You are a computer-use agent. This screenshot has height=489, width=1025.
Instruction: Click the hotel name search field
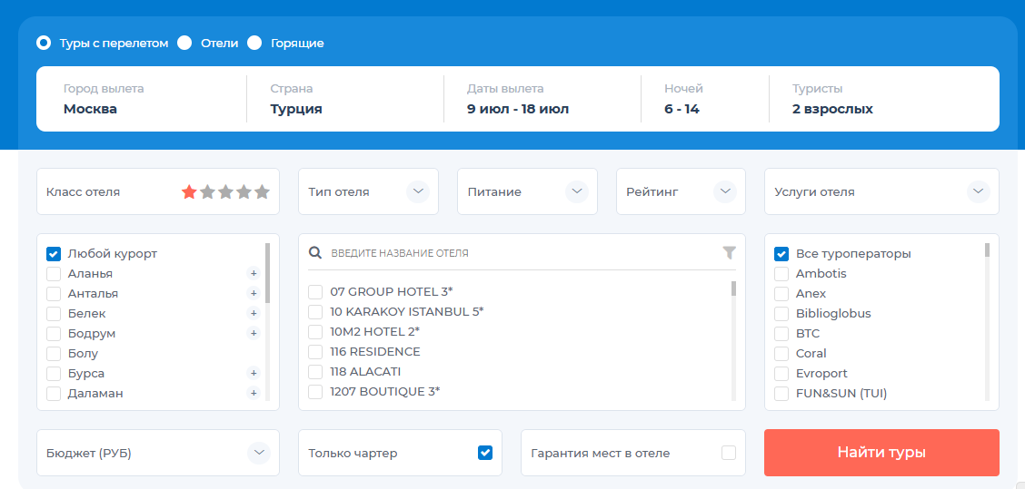pyautogui.click(x=518, y=253)
